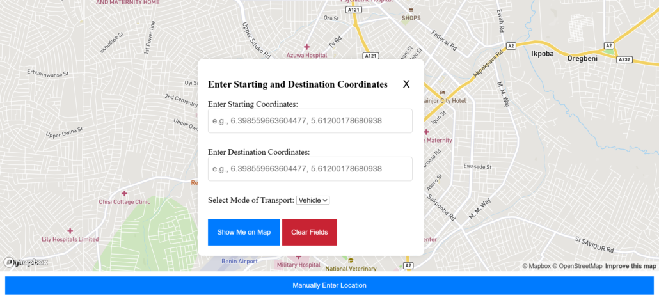
Task: Click the Enter Starting Coordinates input field
Action: (x=310, y=121)
